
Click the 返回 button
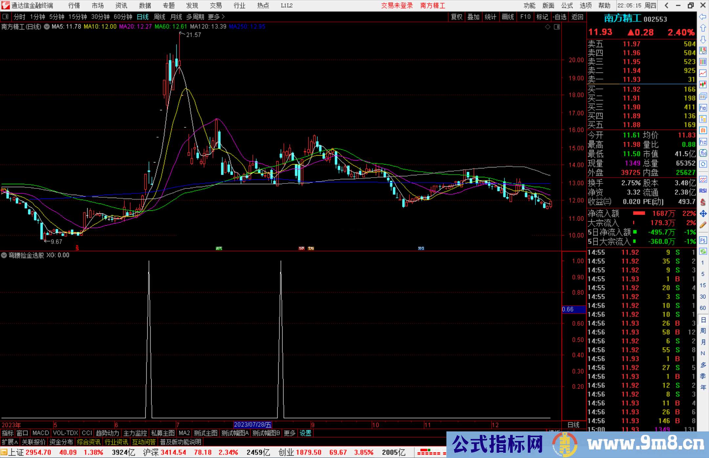(577, 17)
